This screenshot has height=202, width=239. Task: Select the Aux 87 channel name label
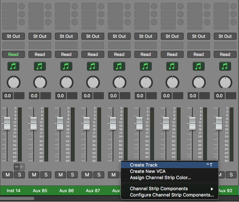[x=93, y=191]
